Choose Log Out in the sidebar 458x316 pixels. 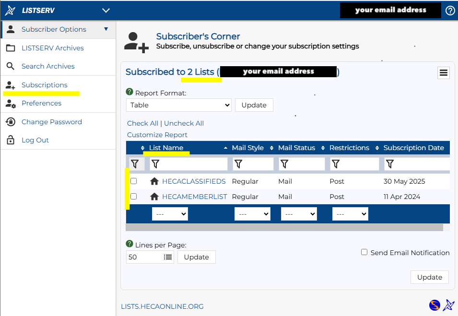tap(35, 140)
